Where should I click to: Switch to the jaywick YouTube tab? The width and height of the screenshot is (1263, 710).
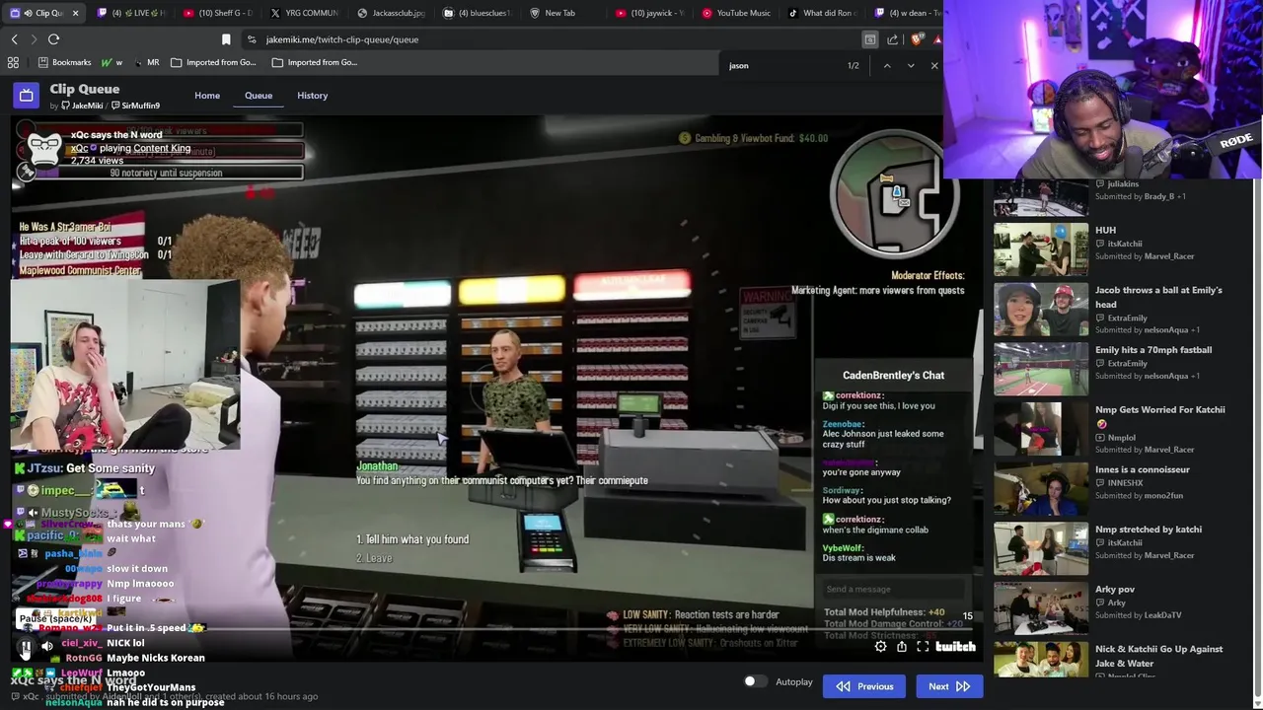tap(649, 13)
